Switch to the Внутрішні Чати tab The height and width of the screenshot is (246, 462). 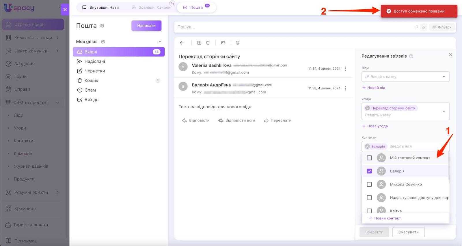coord(100,7)
